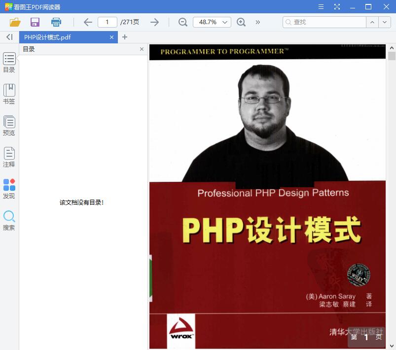
Task: Open the 目录 contents sidebar
Action: click(x=9, y=63)
